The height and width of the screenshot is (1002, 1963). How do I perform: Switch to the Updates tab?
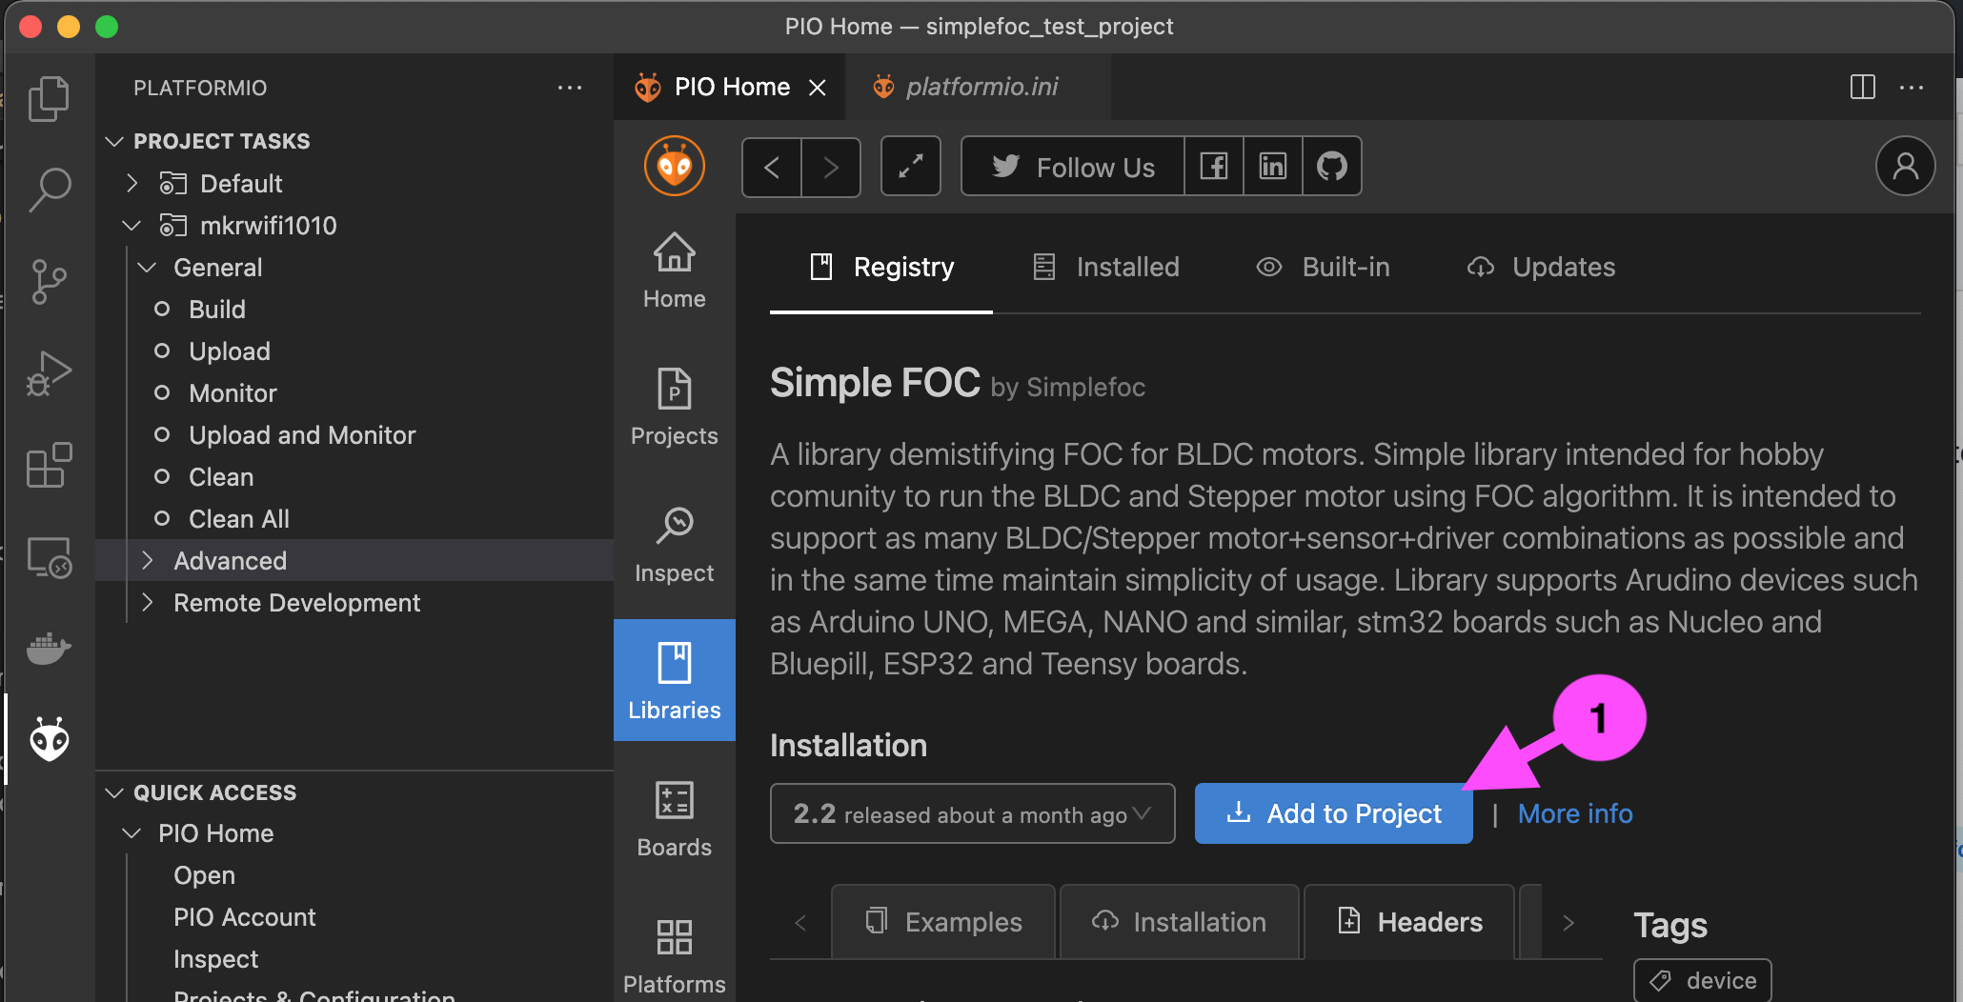click(1541, 268)
